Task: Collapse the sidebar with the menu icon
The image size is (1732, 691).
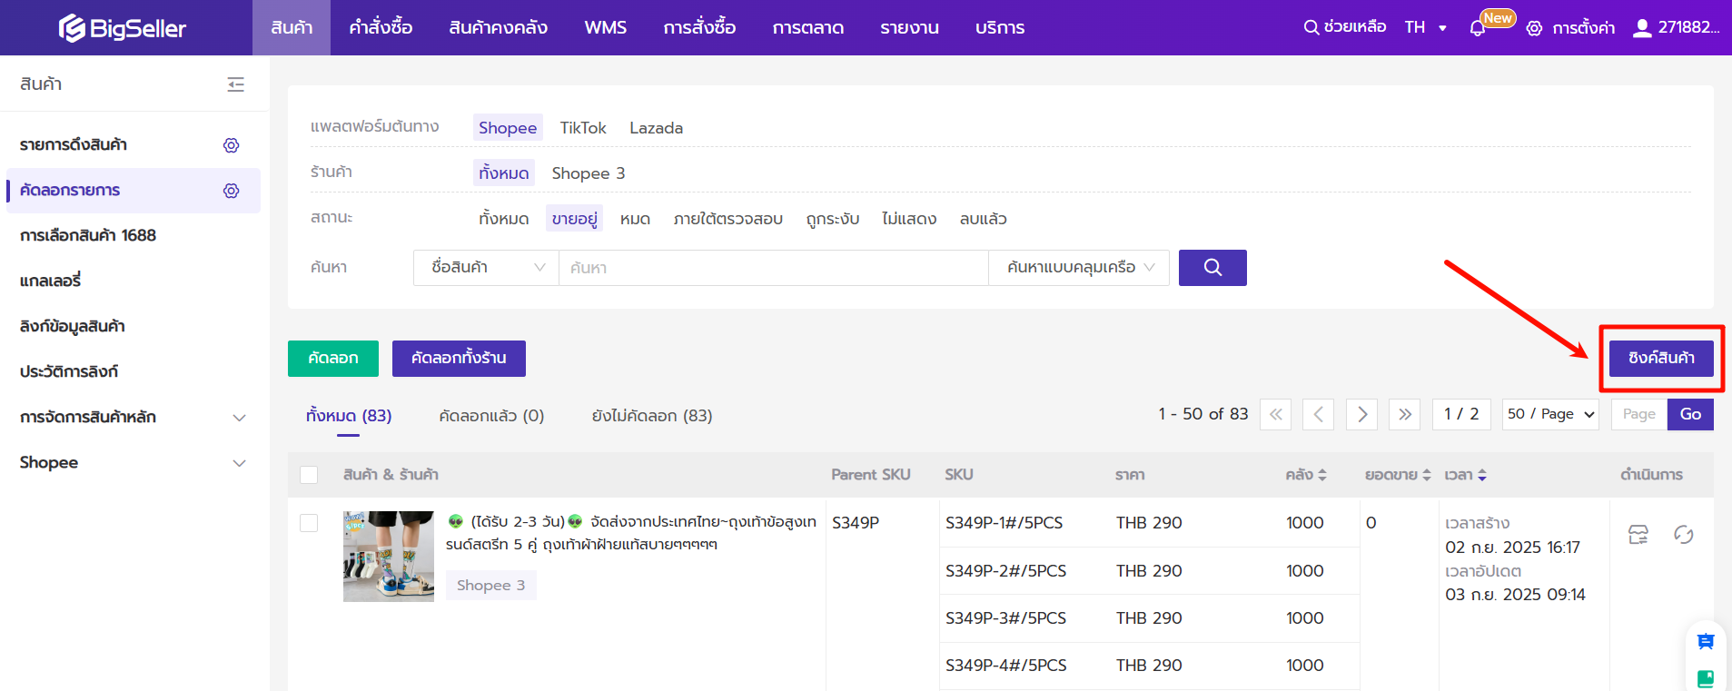Action: [x=235, y=84]
